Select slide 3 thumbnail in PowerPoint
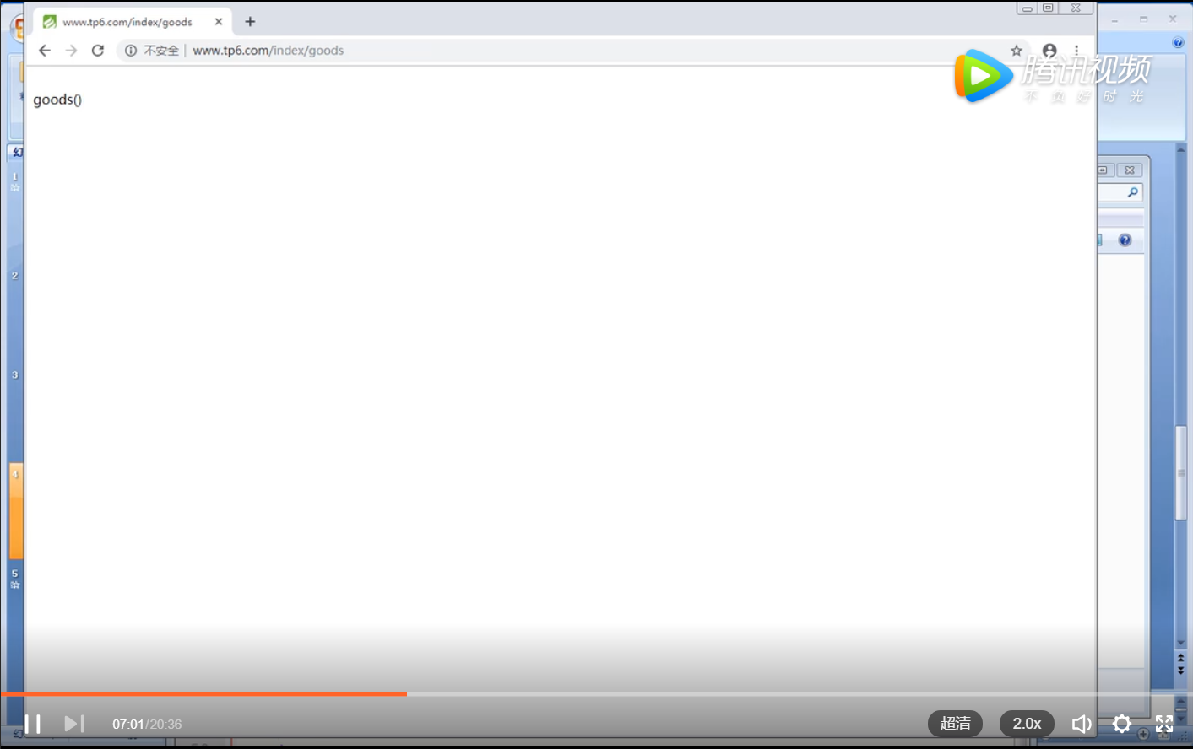Viewport: 1193px width, 749px height. click(15, 375)
